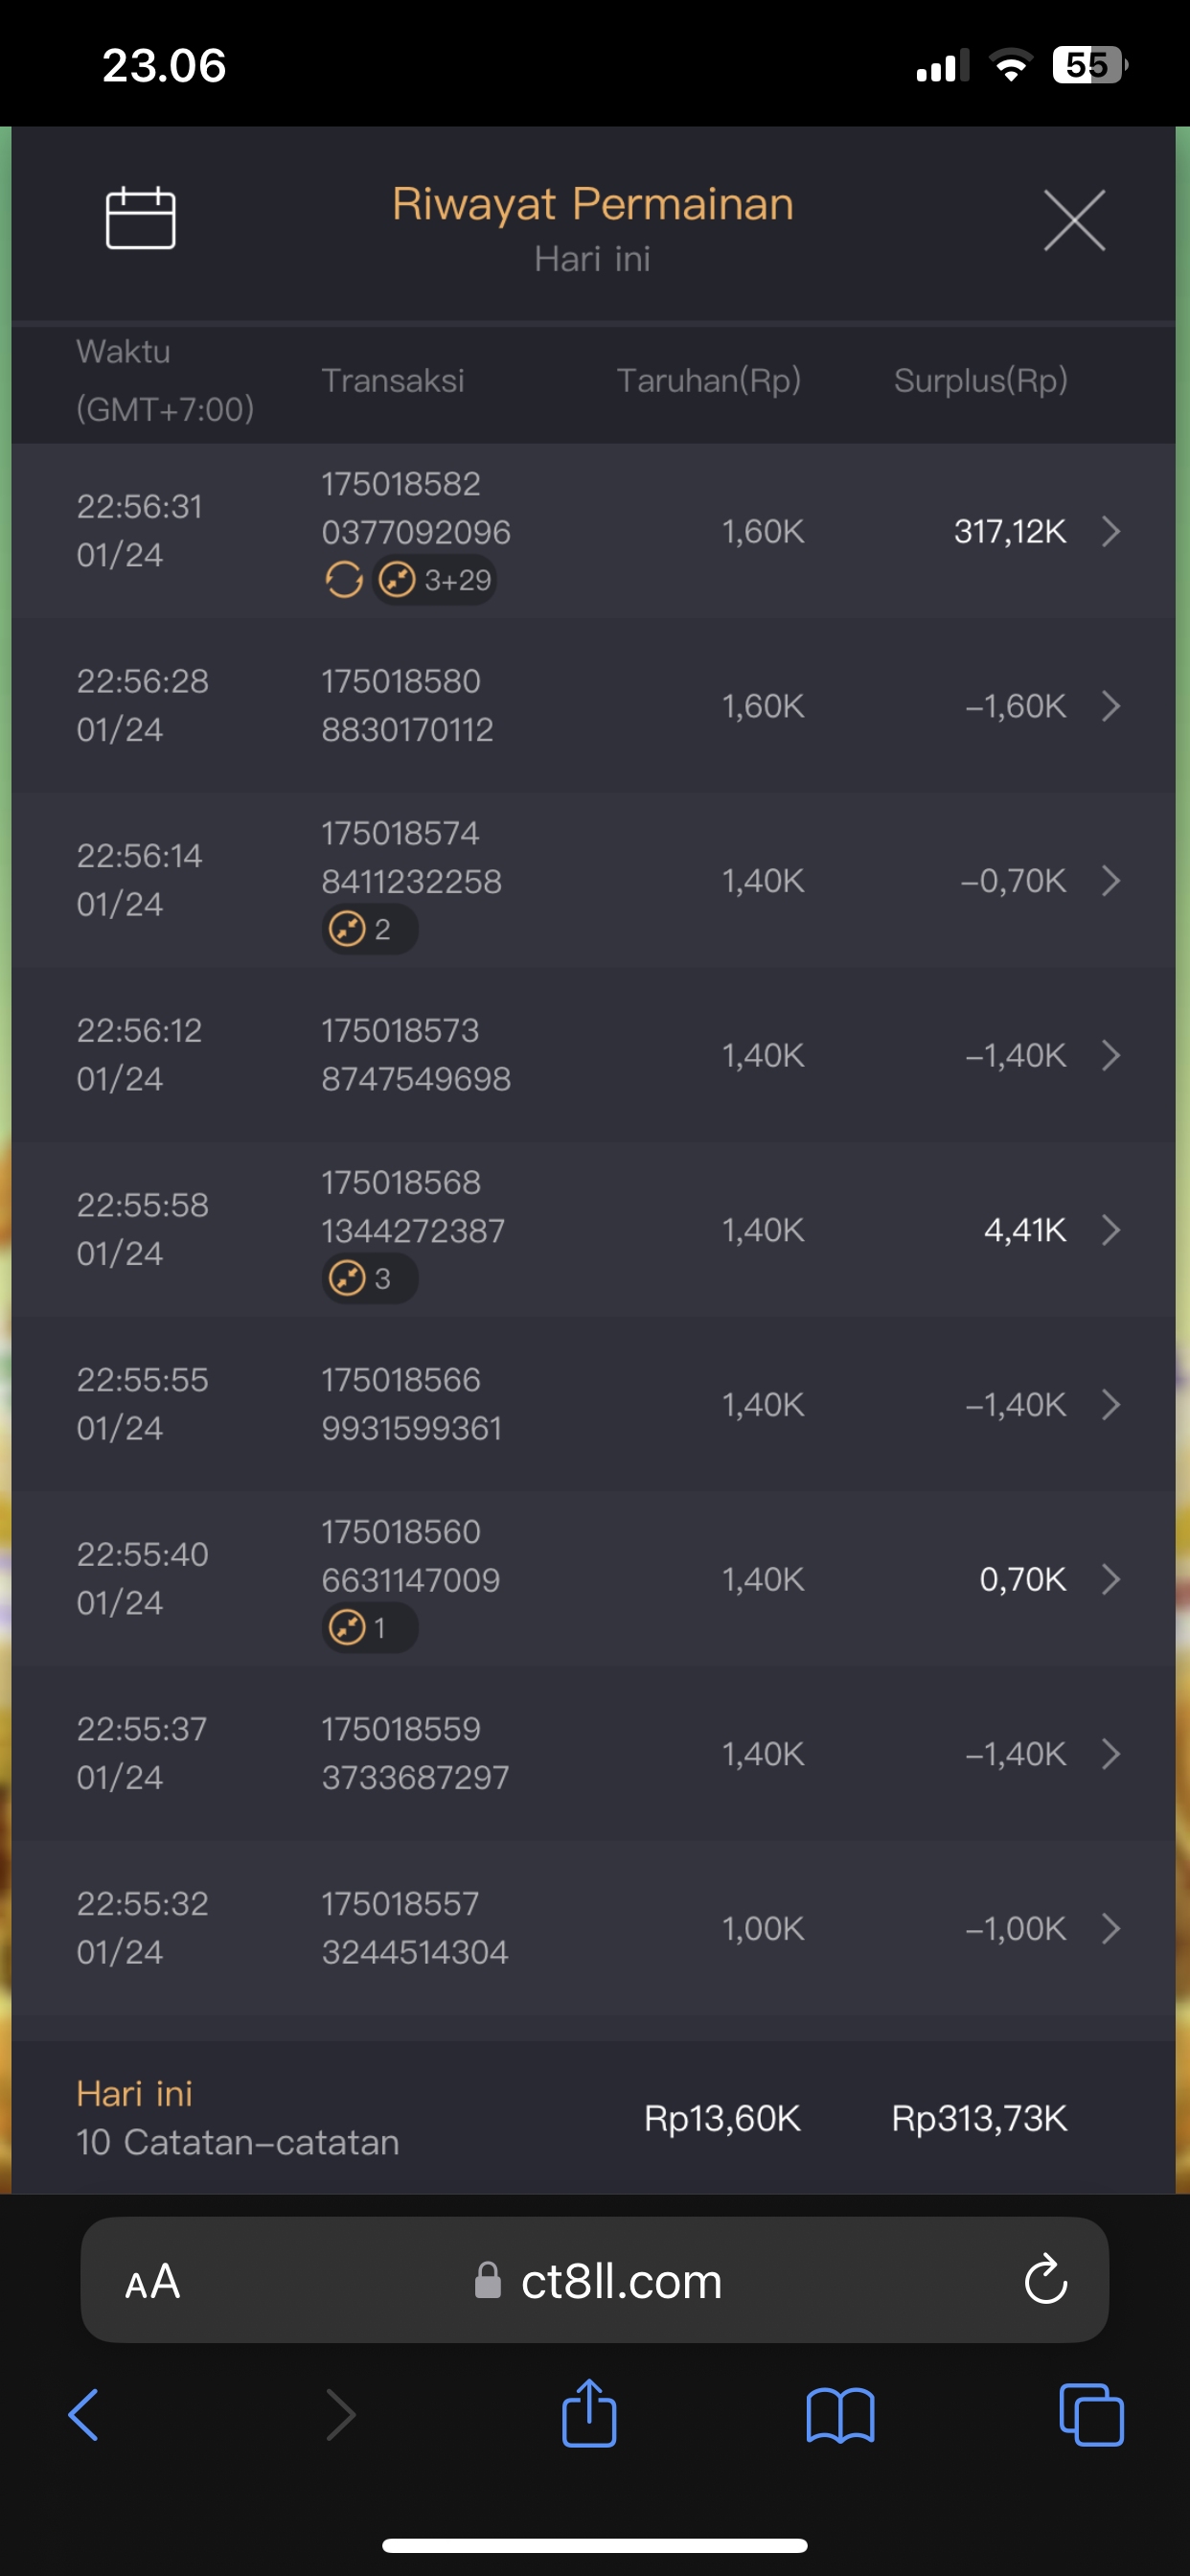Screen dimensions: 1190x2576
Task: Go back to previous page
Action: (84, 2414)
